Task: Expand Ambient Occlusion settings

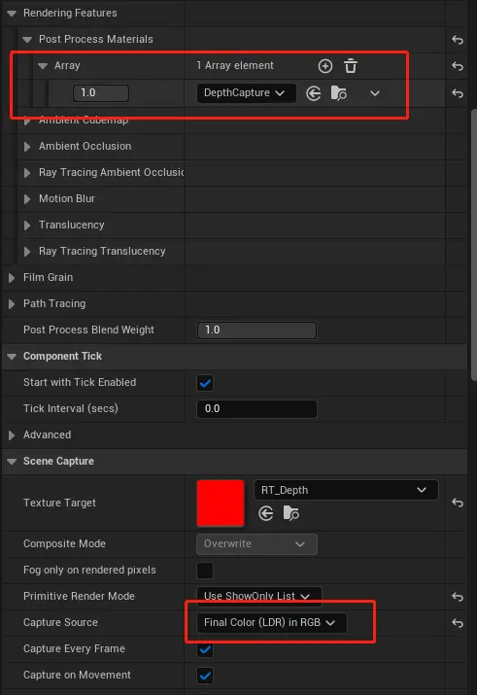Action: [x=27, y=146]
